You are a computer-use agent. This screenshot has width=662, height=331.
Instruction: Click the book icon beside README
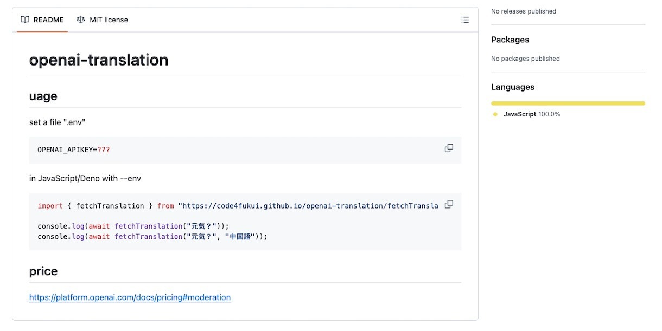[25, 20]
